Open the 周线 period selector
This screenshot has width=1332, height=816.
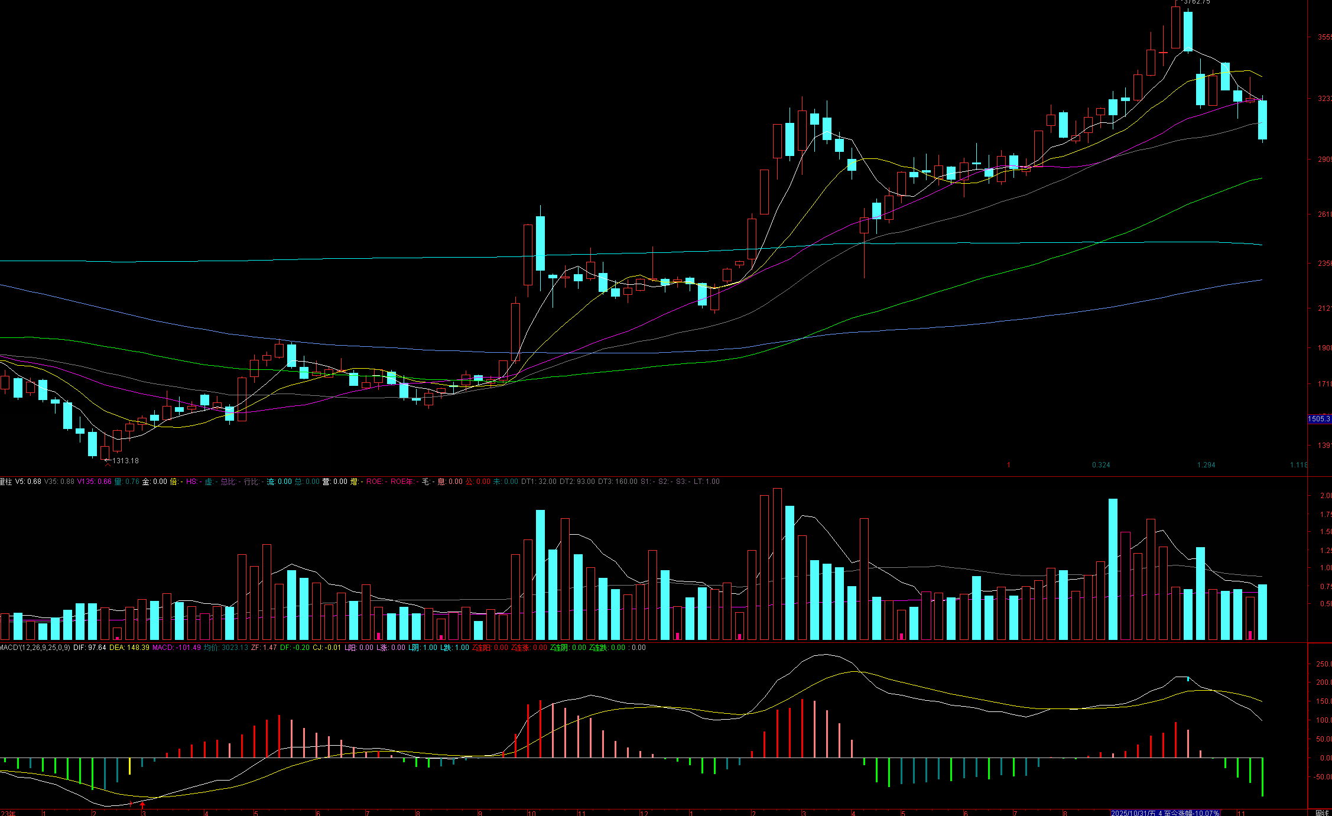1321,813
